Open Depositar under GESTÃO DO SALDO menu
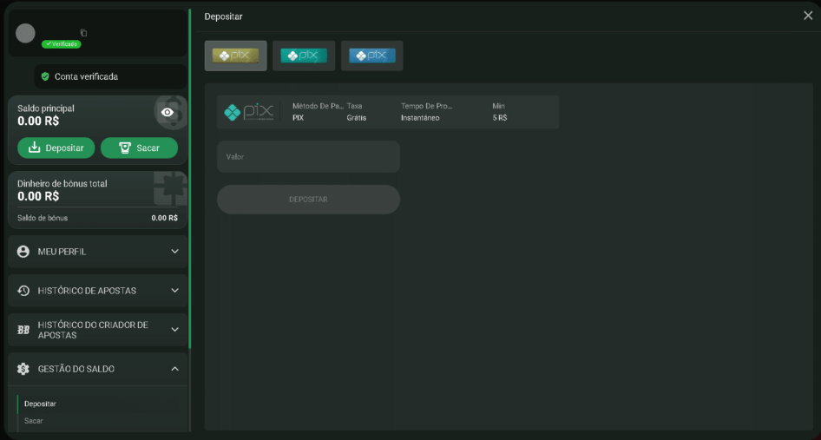821x440 pixels. pyautogui.click(x=40, y=404)
